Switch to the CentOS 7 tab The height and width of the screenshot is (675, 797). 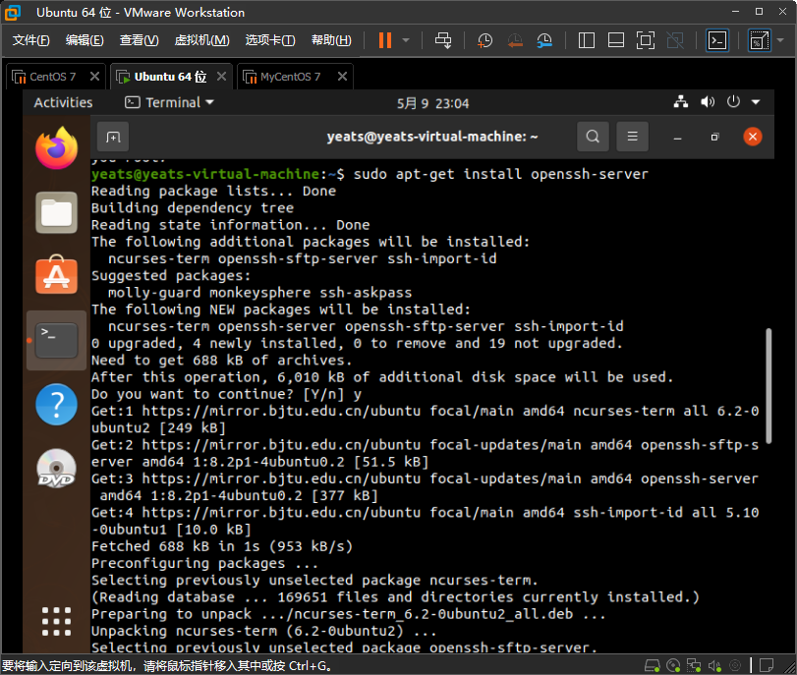point(52,77)
